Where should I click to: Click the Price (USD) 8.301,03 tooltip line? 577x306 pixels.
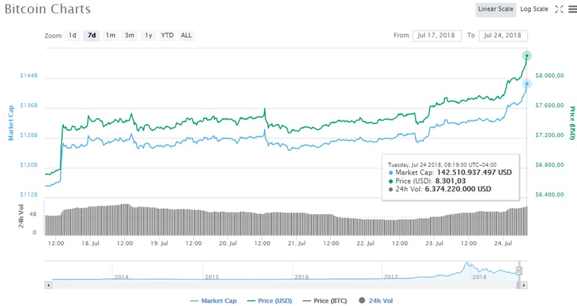[427, 181]
